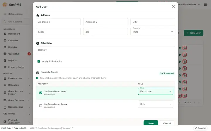Click the Reports chart icon
The height and width of the screenshot is (131, 211).
[5, 61]
